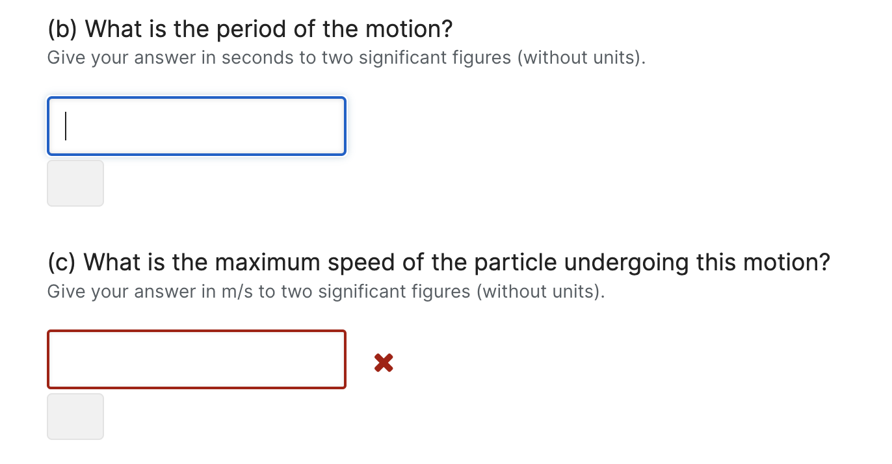The width and height of the screenshot is (892, 464).
Task: Click the incorrect-answer indicator next to part (c)
Action: pyautogui.click(x=383, y=363)
